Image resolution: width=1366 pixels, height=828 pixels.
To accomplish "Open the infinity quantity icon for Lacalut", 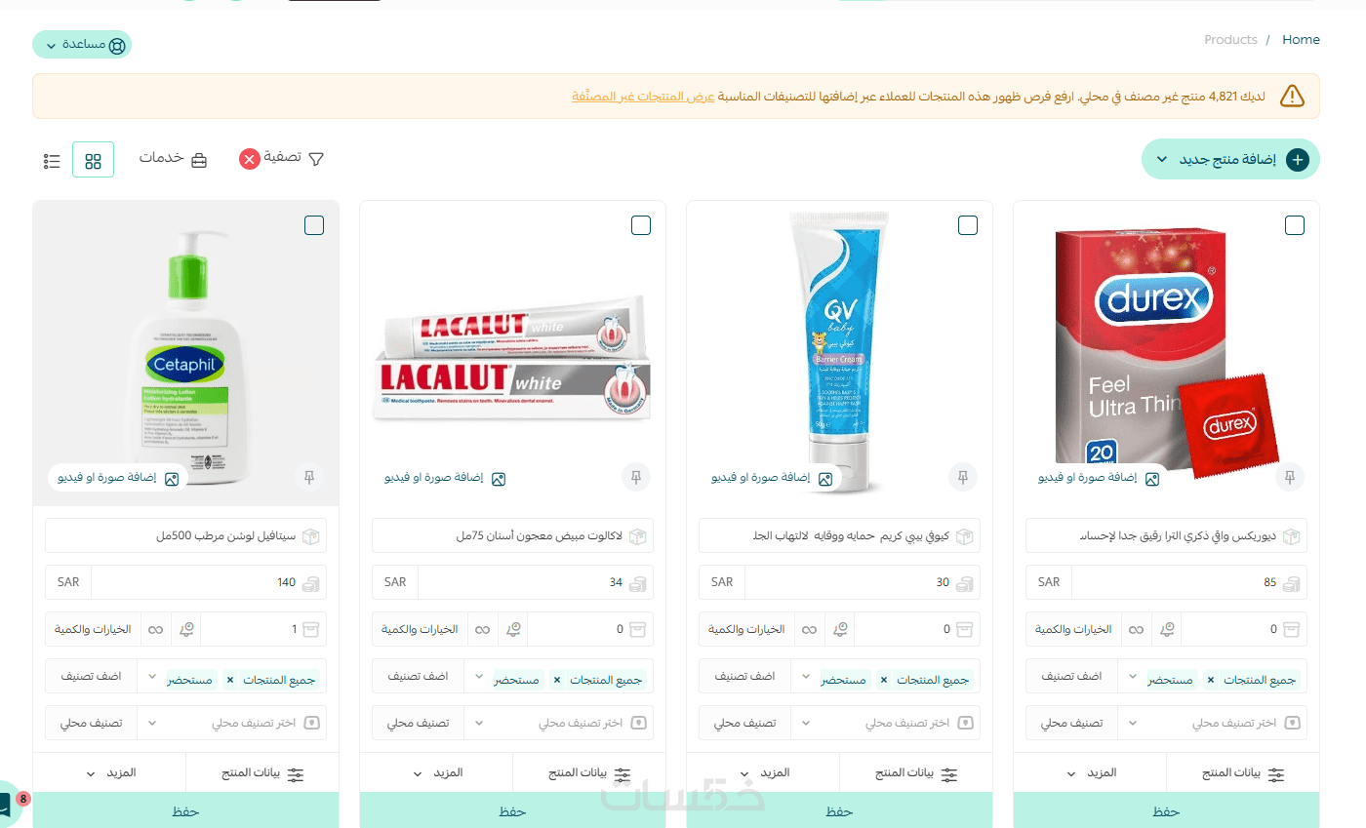I will coord(482,629).
